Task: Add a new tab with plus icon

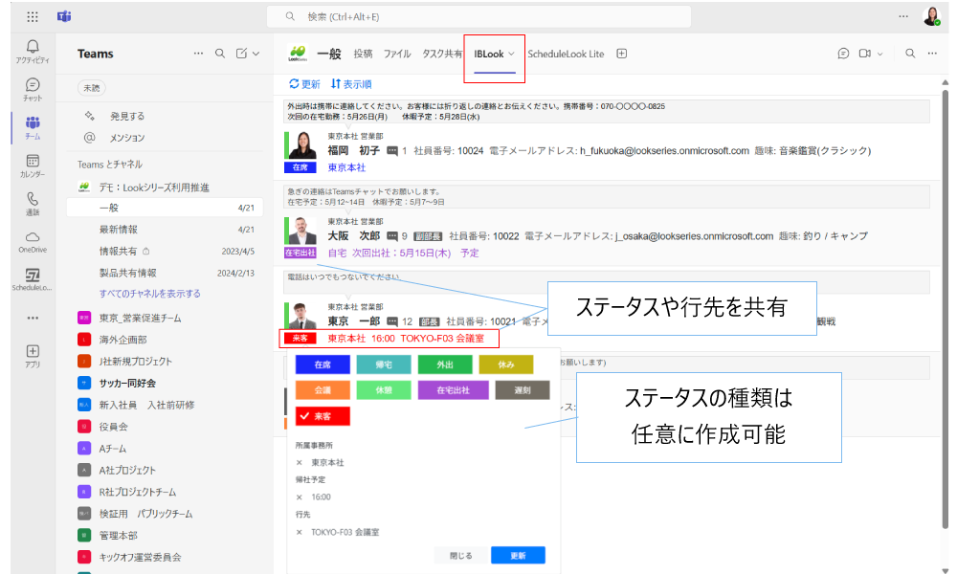Action: coord(621,54)
